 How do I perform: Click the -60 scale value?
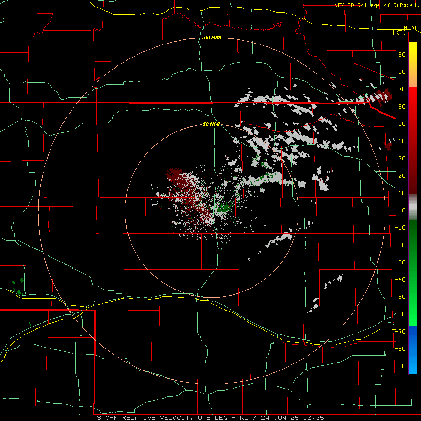[400, 314]
